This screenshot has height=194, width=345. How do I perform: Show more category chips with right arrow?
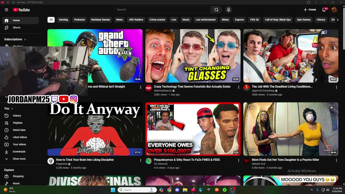pyautogui.click(x=337, y=20)
